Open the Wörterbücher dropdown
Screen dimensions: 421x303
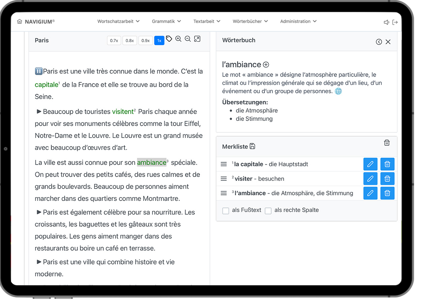[250, 21]
